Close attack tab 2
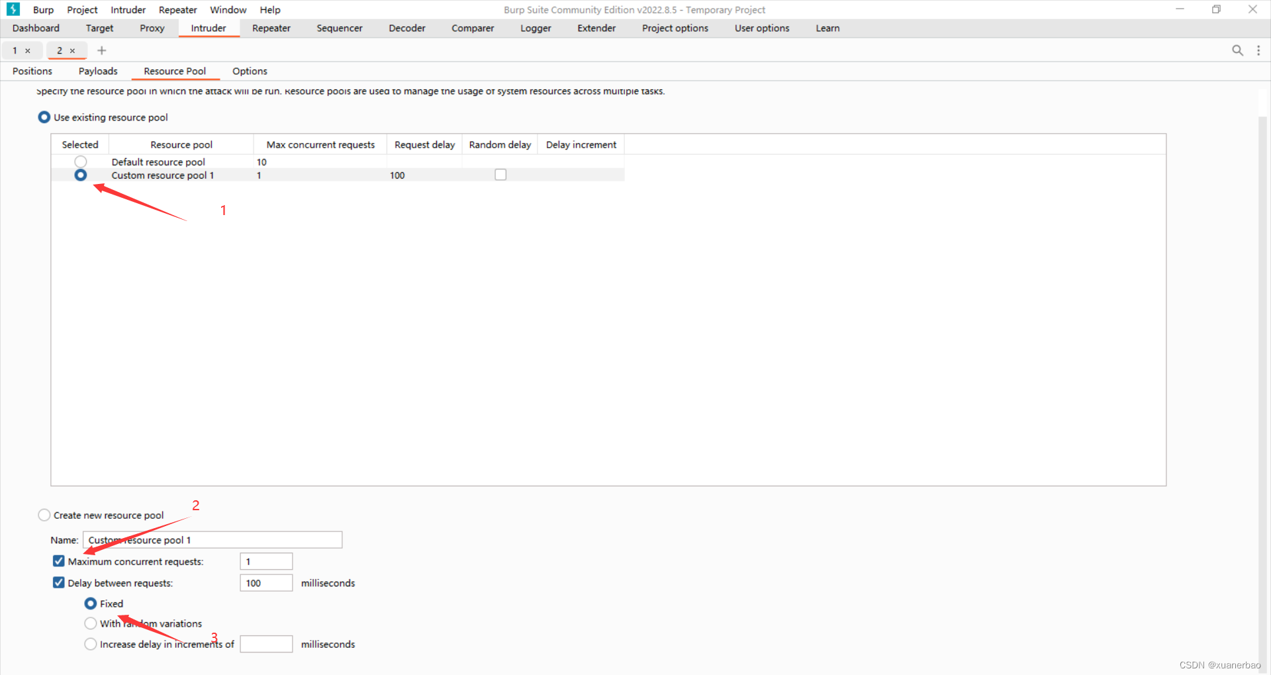This screenshot has height=675, width=1271. point(73,50)
